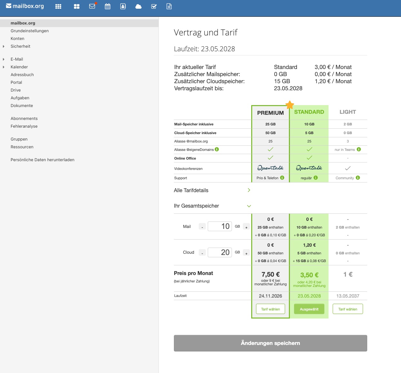401x373 pixels.
Task: Click the info icon beside 'regulär' support
Action: click(316, 178)
